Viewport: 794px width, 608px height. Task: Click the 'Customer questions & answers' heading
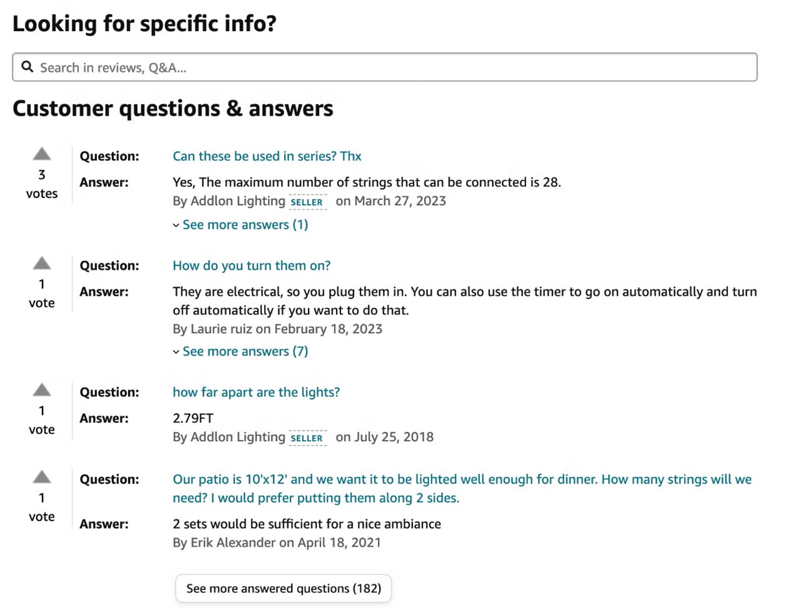click(173, 109)
